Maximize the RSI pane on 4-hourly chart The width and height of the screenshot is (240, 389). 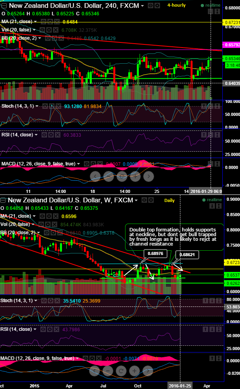[x=217, y=135]
